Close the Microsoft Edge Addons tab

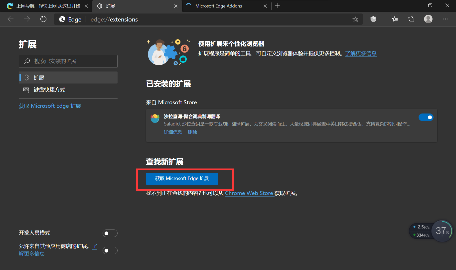(265, 6)
